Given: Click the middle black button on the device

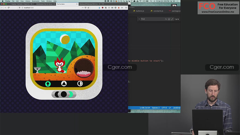Looking at the screenshot, I should click(64, 94).
